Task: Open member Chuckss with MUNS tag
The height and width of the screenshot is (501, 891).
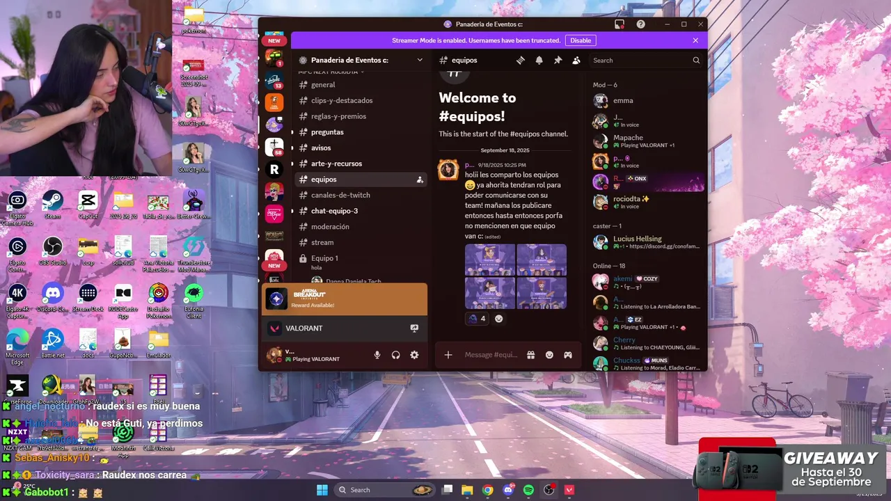Action: (x=647, y=363)
